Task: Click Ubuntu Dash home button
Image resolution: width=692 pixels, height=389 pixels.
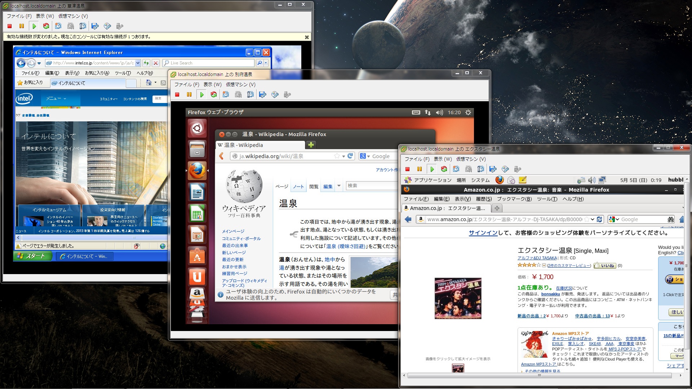Action: coord(197,128)
